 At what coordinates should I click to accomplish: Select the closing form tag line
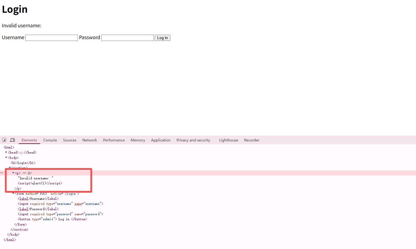(x=20, y=224)
